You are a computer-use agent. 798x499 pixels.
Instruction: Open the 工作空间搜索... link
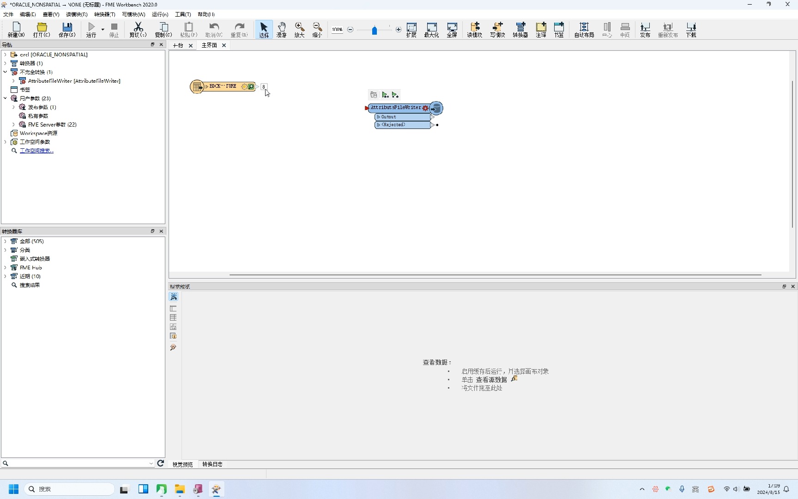[36, 151]
